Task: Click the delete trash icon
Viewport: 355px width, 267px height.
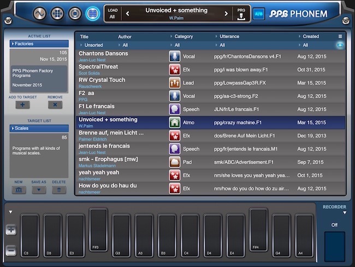Action: coord(59,190)
